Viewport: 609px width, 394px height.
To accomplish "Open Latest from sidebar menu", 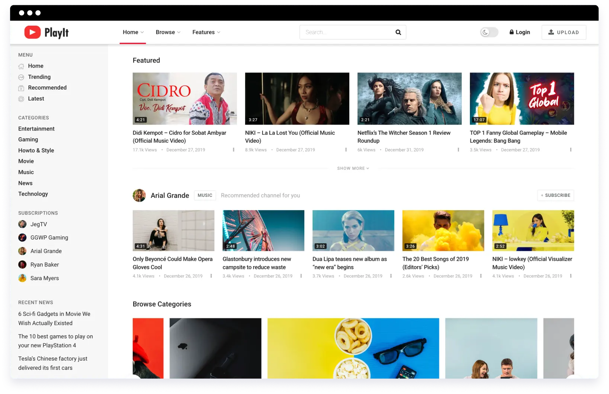I will pyautogui.click(x=36, y=99).
